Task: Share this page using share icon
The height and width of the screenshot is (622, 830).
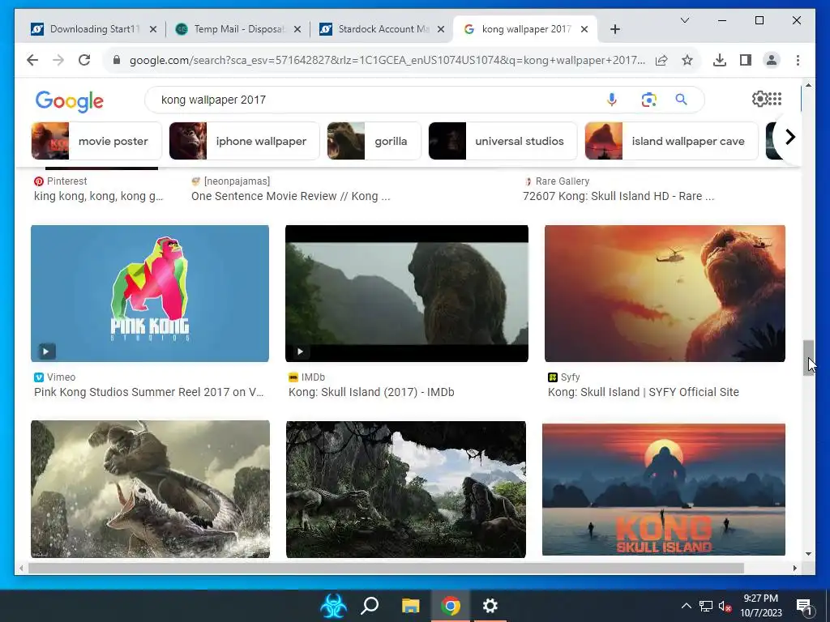Action: point(661,60)
